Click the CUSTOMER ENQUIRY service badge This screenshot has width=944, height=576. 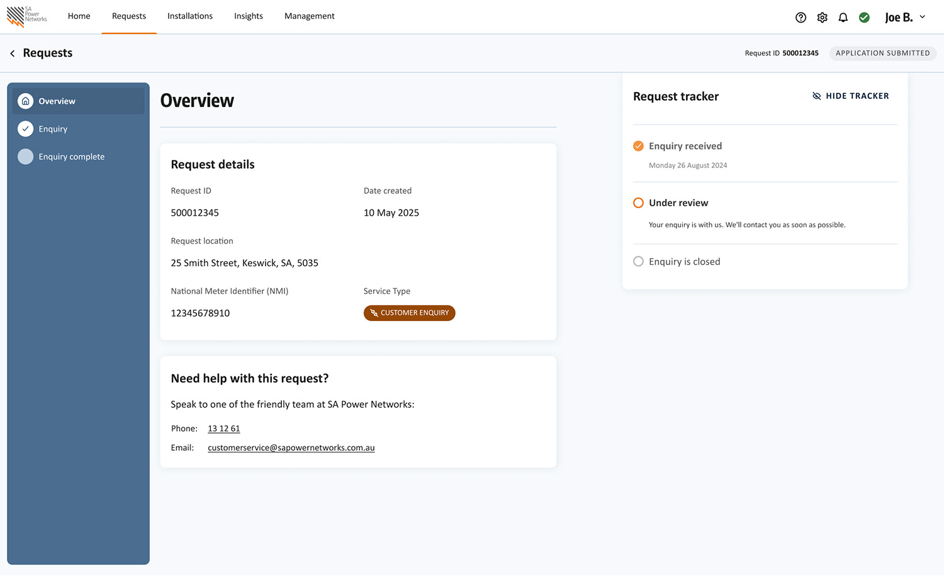point(410,313)
